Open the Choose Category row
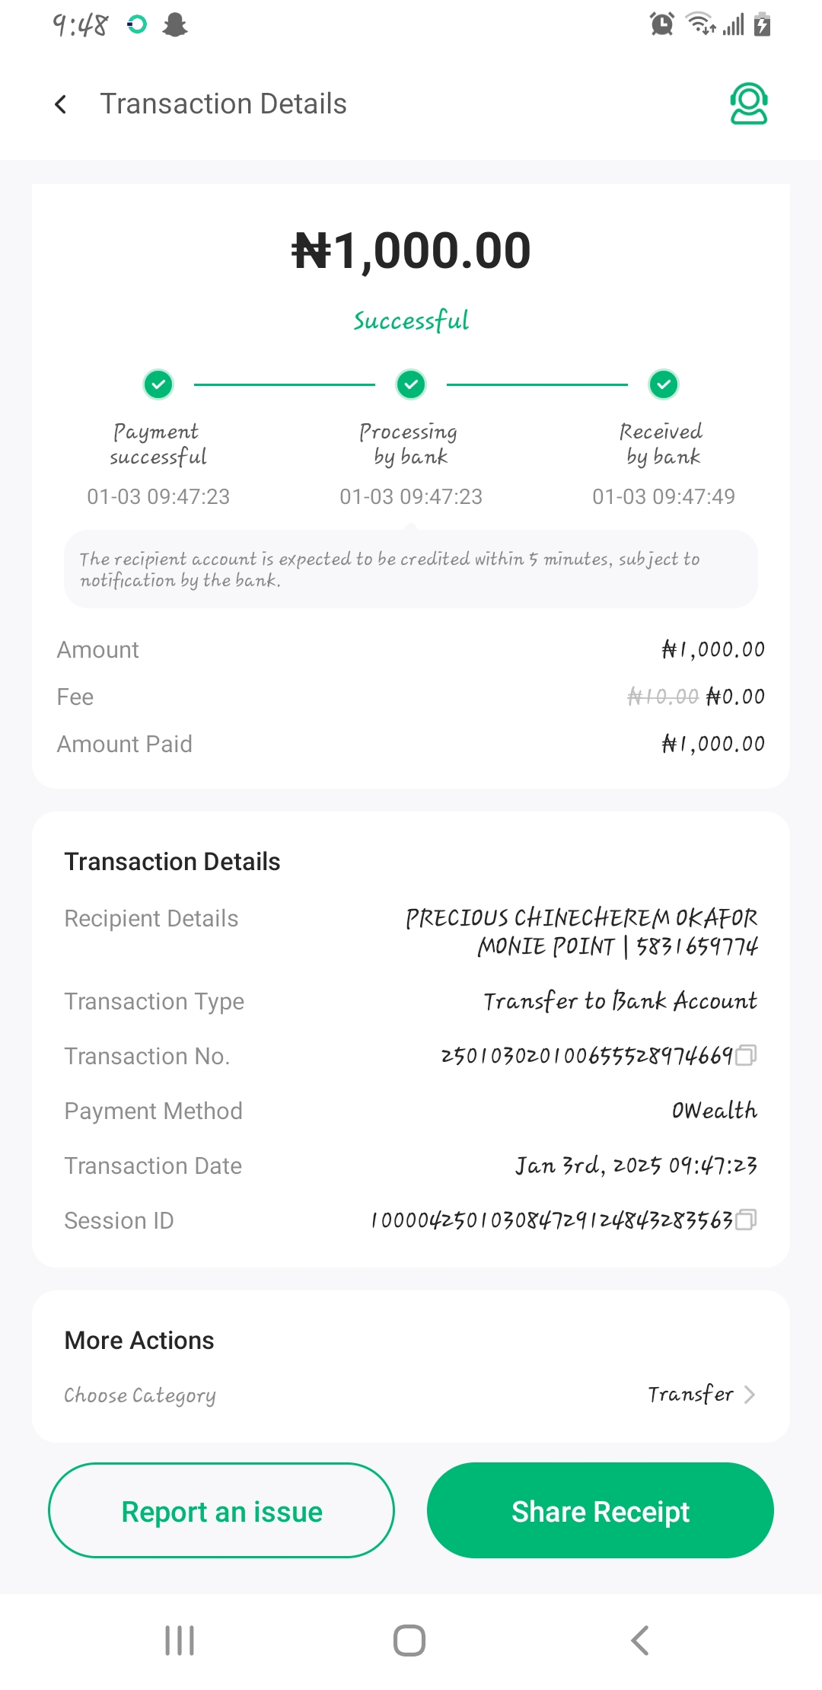Image resolution: width=822 pixels, height=1690 pixels. click(x=140, y=1395)
